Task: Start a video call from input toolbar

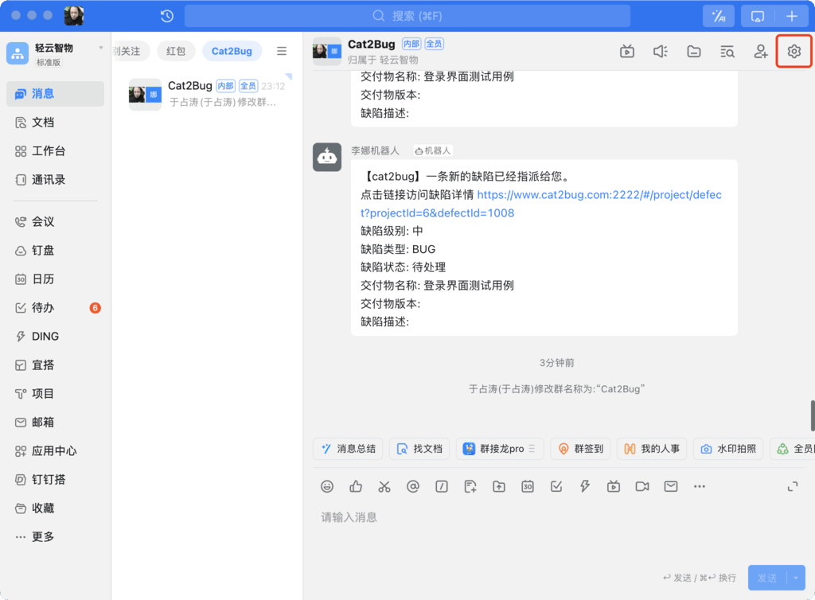Action: (x=642, y=486)
